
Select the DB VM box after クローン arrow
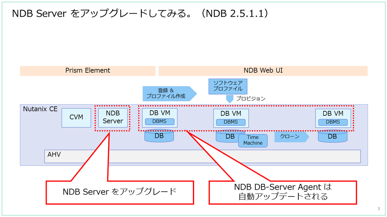click(333, 118)
